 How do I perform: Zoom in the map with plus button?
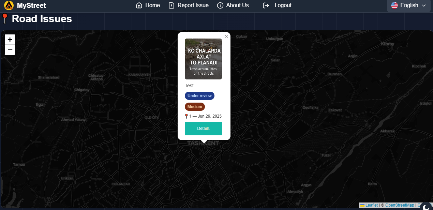(10, 40)
